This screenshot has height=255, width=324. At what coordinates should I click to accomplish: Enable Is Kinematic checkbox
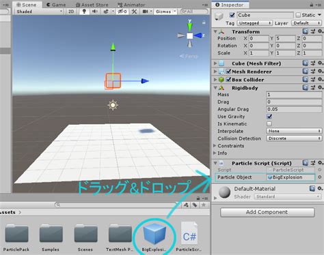pos(269,123)
